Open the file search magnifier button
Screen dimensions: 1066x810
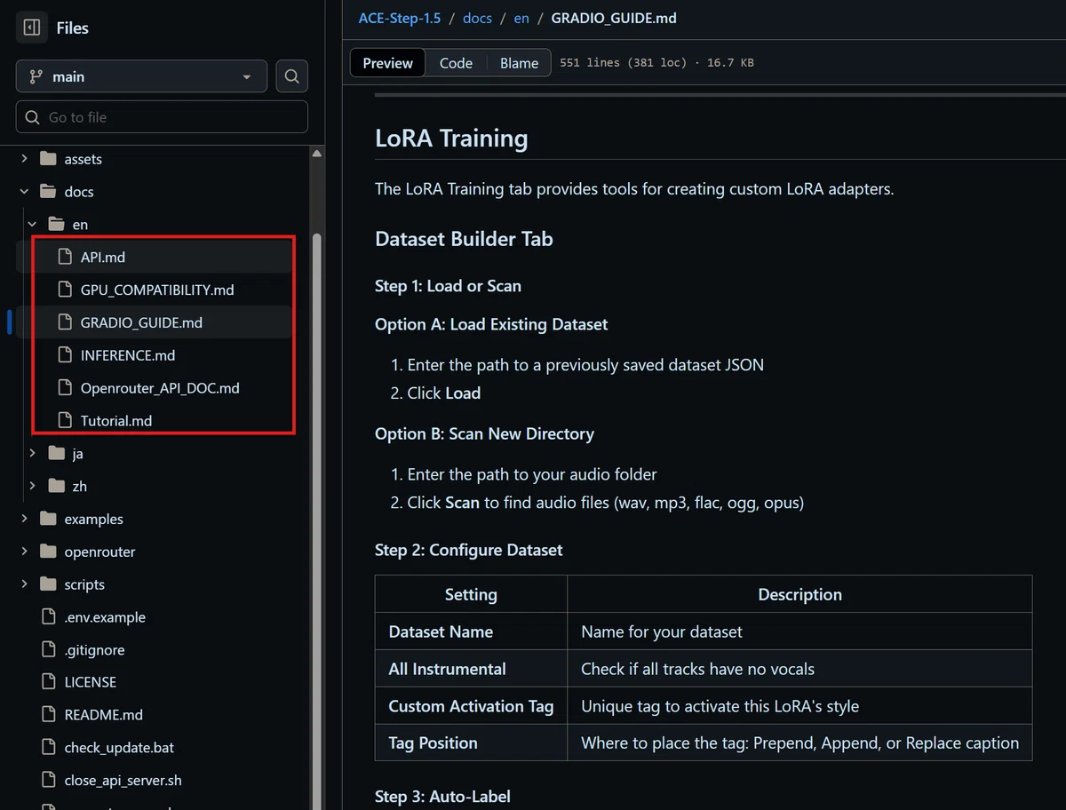[291, 76]
